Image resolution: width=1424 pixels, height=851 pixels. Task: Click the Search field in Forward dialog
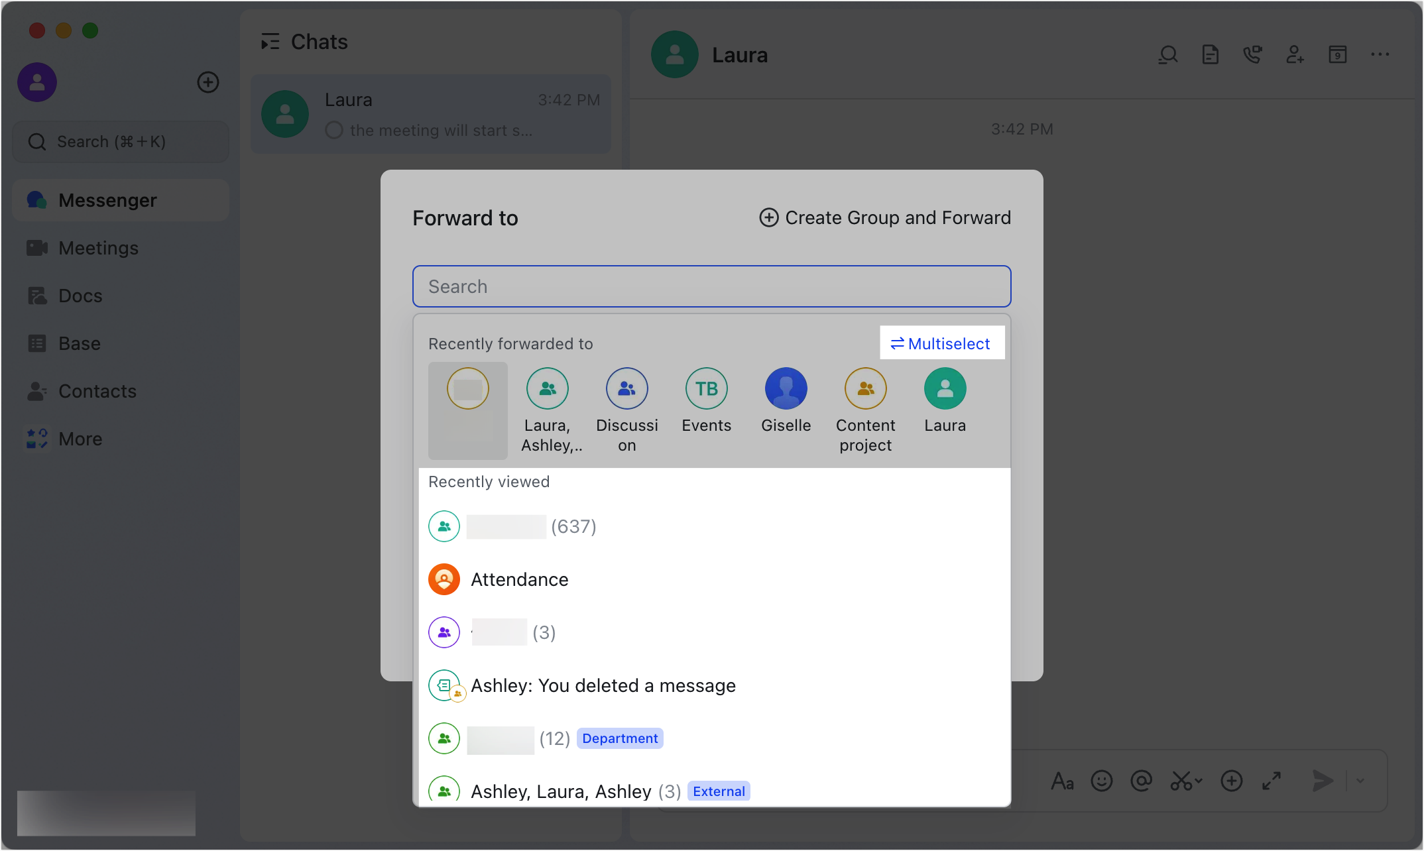tap(711, 286)
